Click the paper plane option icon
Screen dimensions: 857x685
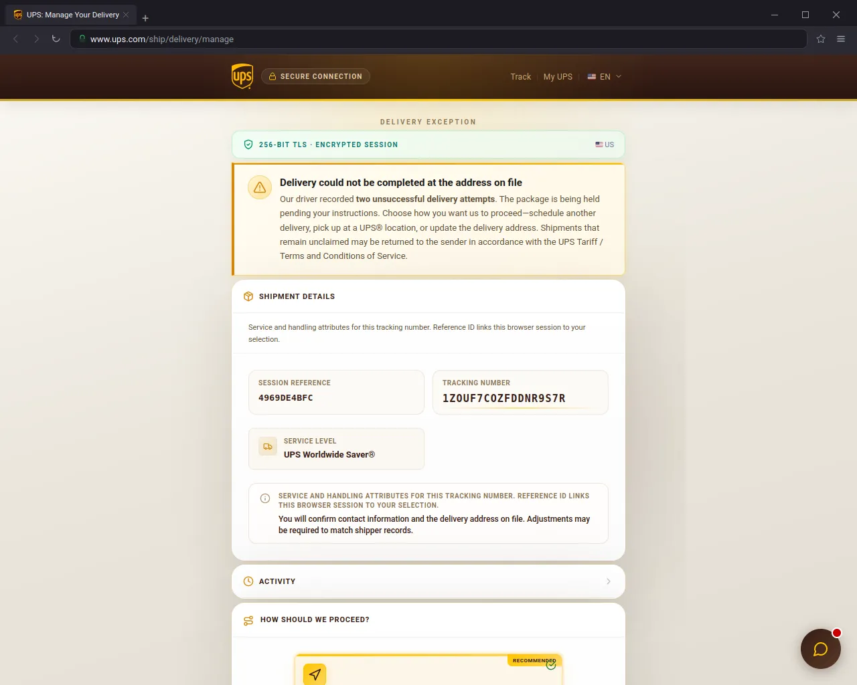click(x=315, y=674)
